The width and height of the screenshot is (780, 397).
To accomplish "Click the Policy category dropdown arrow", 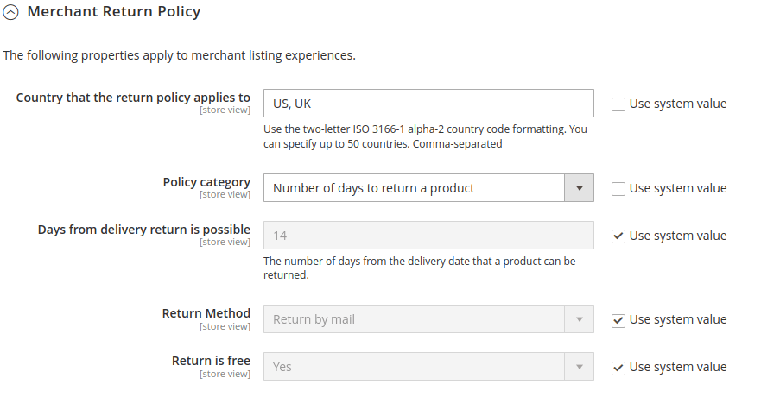I will [x=579, y=188].
